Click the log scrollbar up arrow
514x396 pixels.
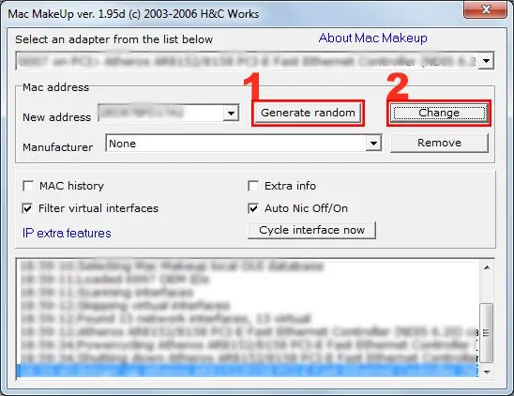(487, 267)
